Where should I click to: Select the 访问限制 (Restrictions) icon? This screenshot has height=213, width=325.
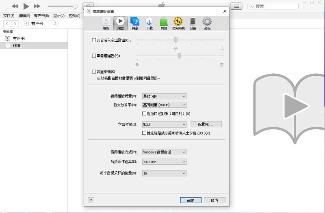coord(178,23)
